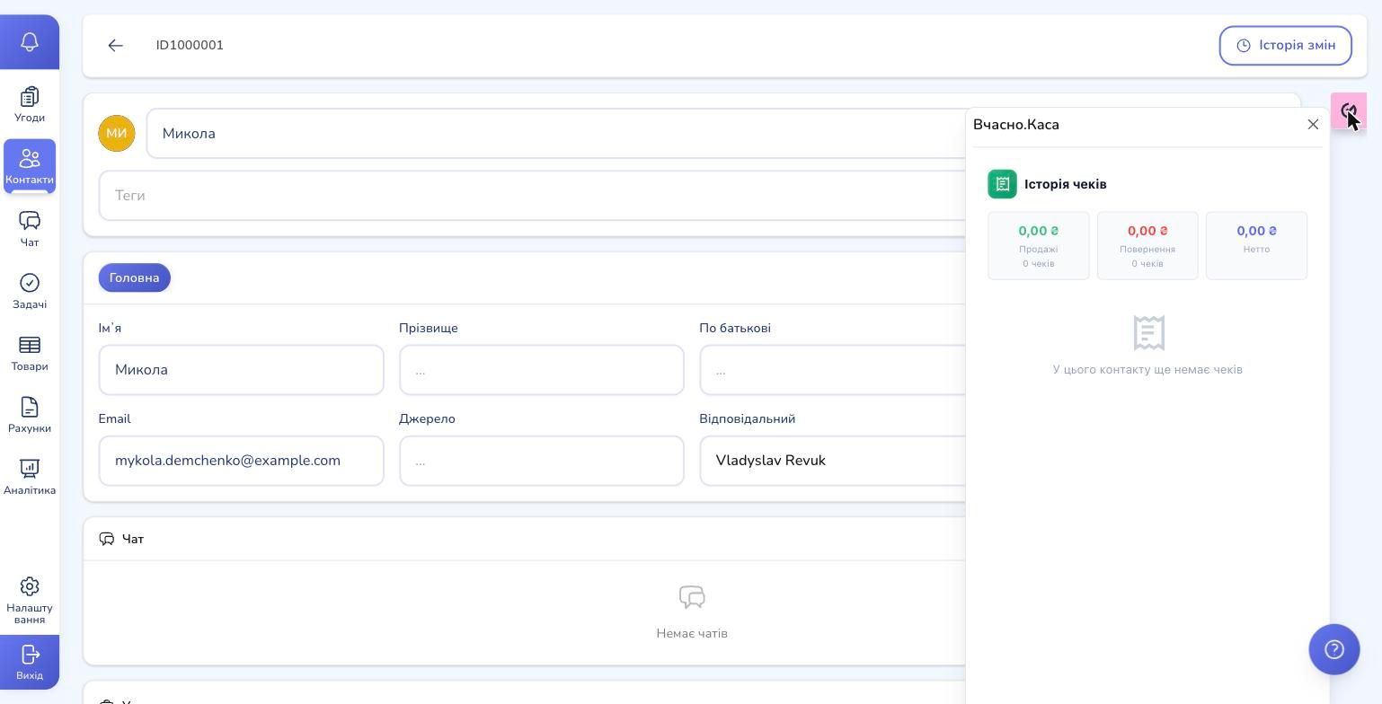Click the pink Вчасно.Каса widget icon
The image size is (1382, 704).
coord(1348,110)
